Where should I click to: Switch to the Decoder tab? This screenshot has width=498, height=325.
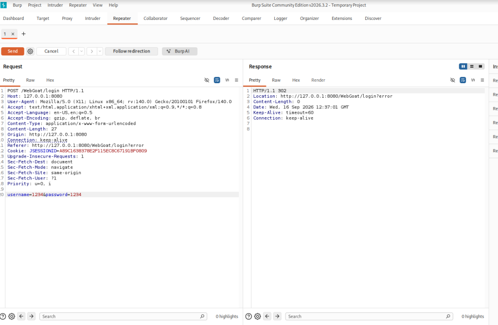(x=221, y=18)
